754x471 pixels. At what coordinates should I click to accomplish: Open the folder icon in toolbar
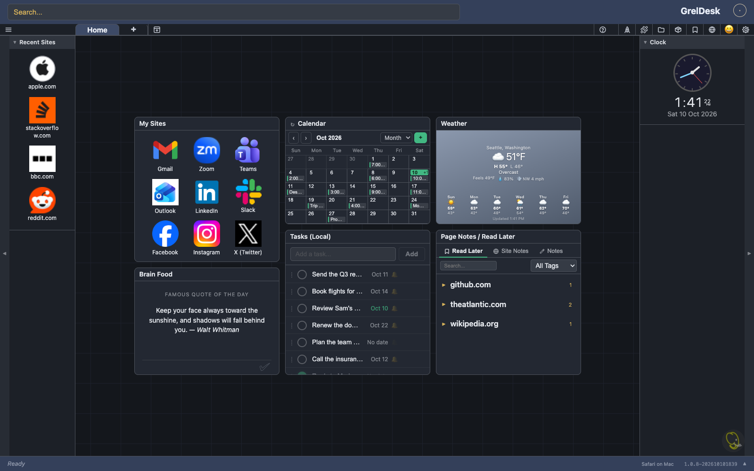coord(661,30)
